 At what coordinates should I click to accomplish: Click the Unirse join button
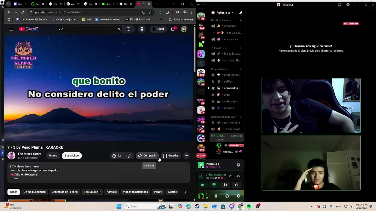pos(53,156)
